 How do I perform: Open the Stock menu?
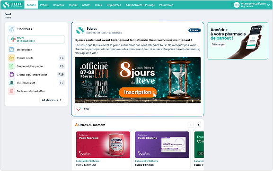click(x=98, y=5)
